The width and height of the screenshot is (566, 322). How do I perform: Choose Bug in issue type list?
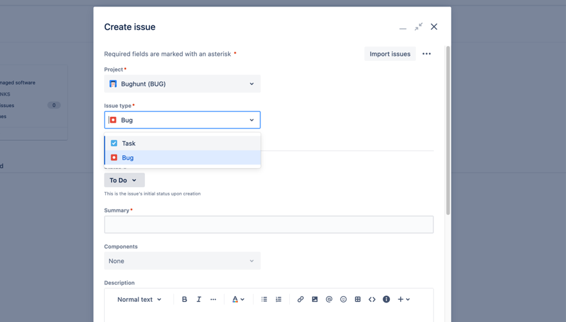tap(128, 158)
